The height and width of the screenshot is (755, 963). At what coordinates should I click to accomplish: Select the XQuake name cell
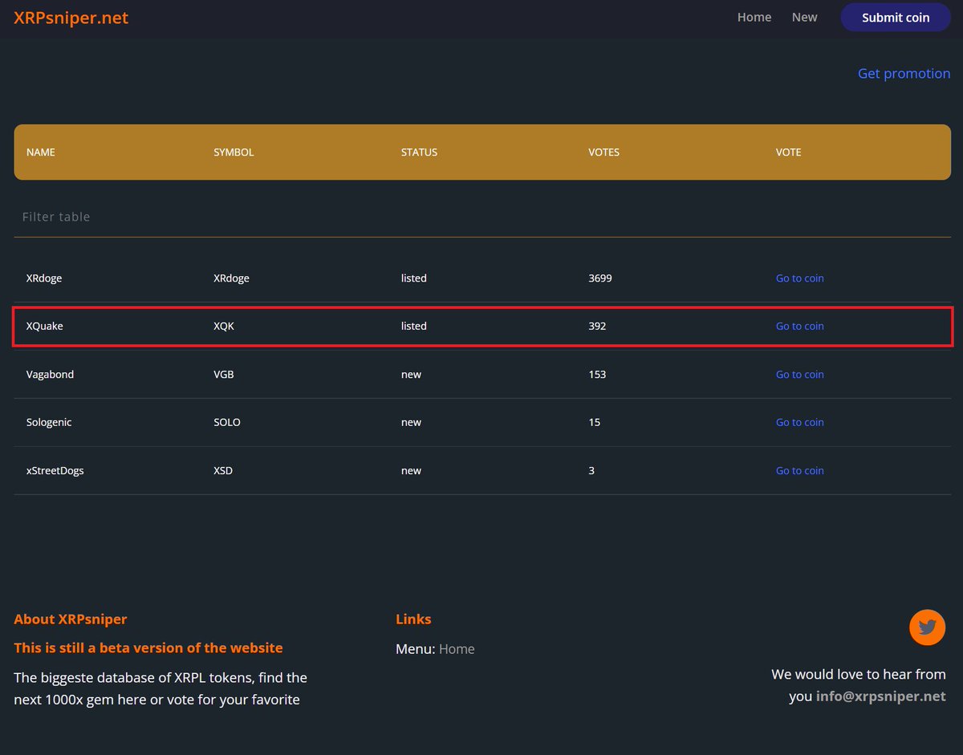[x=44, y=327]
